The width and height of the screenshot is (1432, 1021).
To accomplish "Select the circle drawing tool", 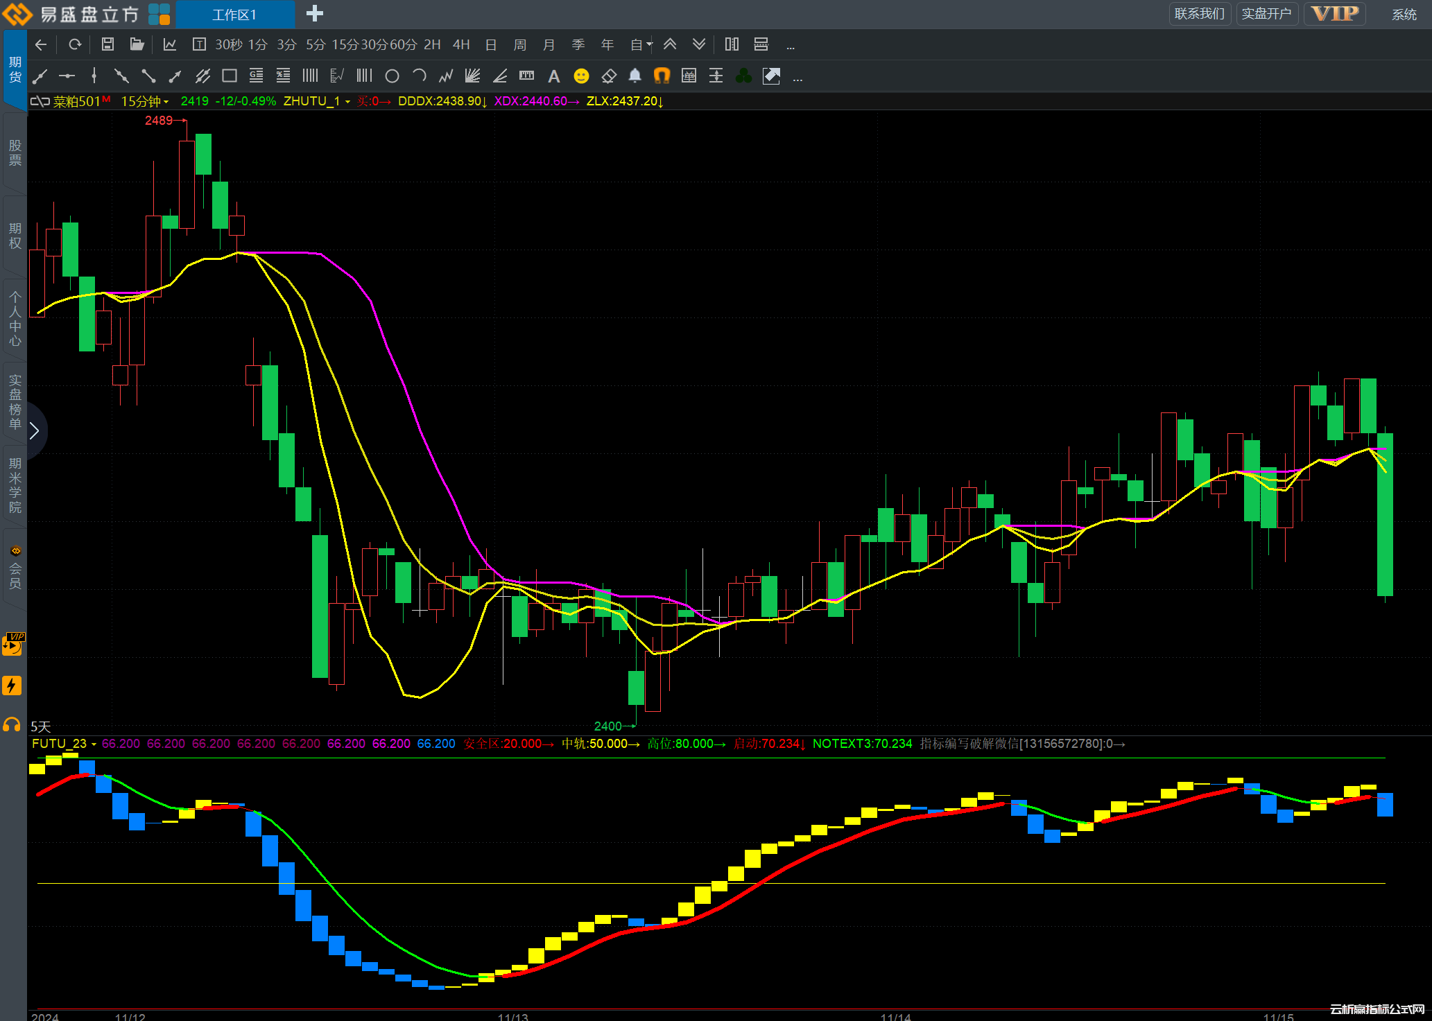I will pos(392,76).
